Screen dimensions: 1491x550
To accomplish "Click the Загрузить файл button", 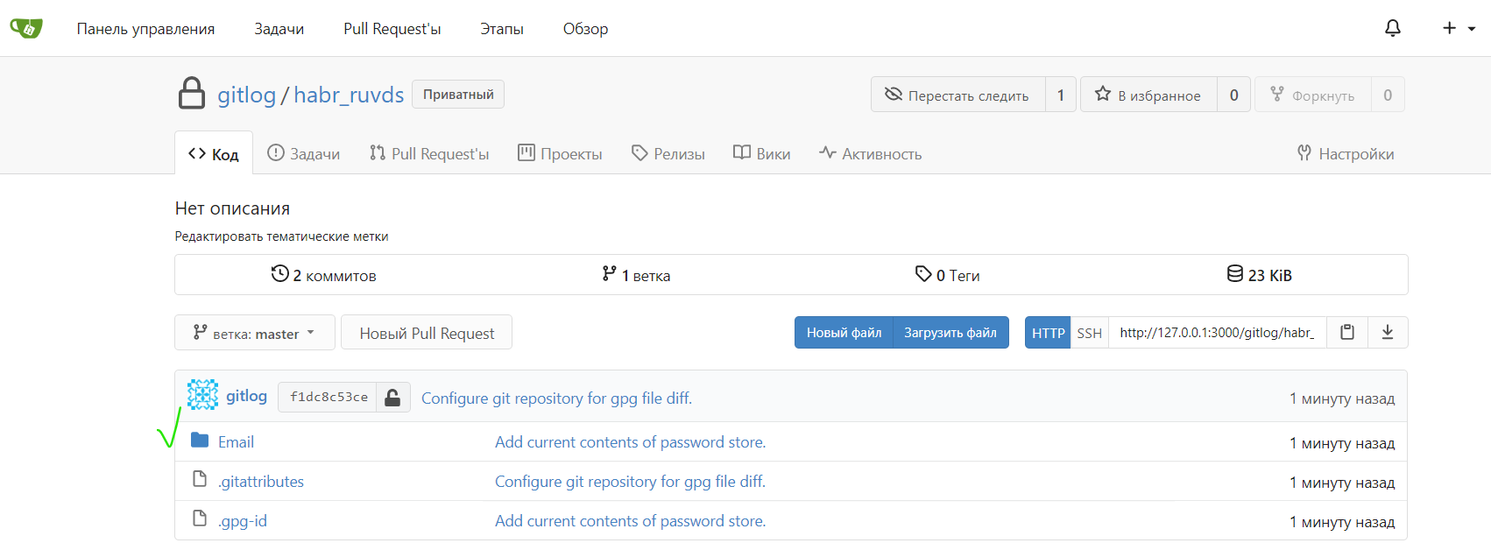I will tap(950, 333).
